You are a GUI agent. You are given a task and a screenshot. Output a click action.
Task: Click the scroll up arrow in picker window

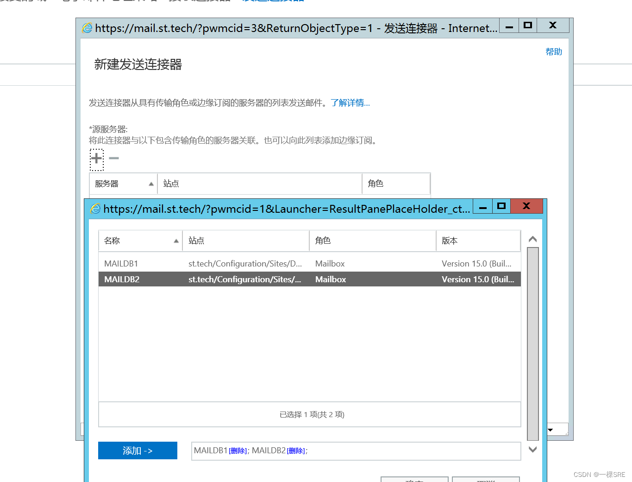pos(533,239)
